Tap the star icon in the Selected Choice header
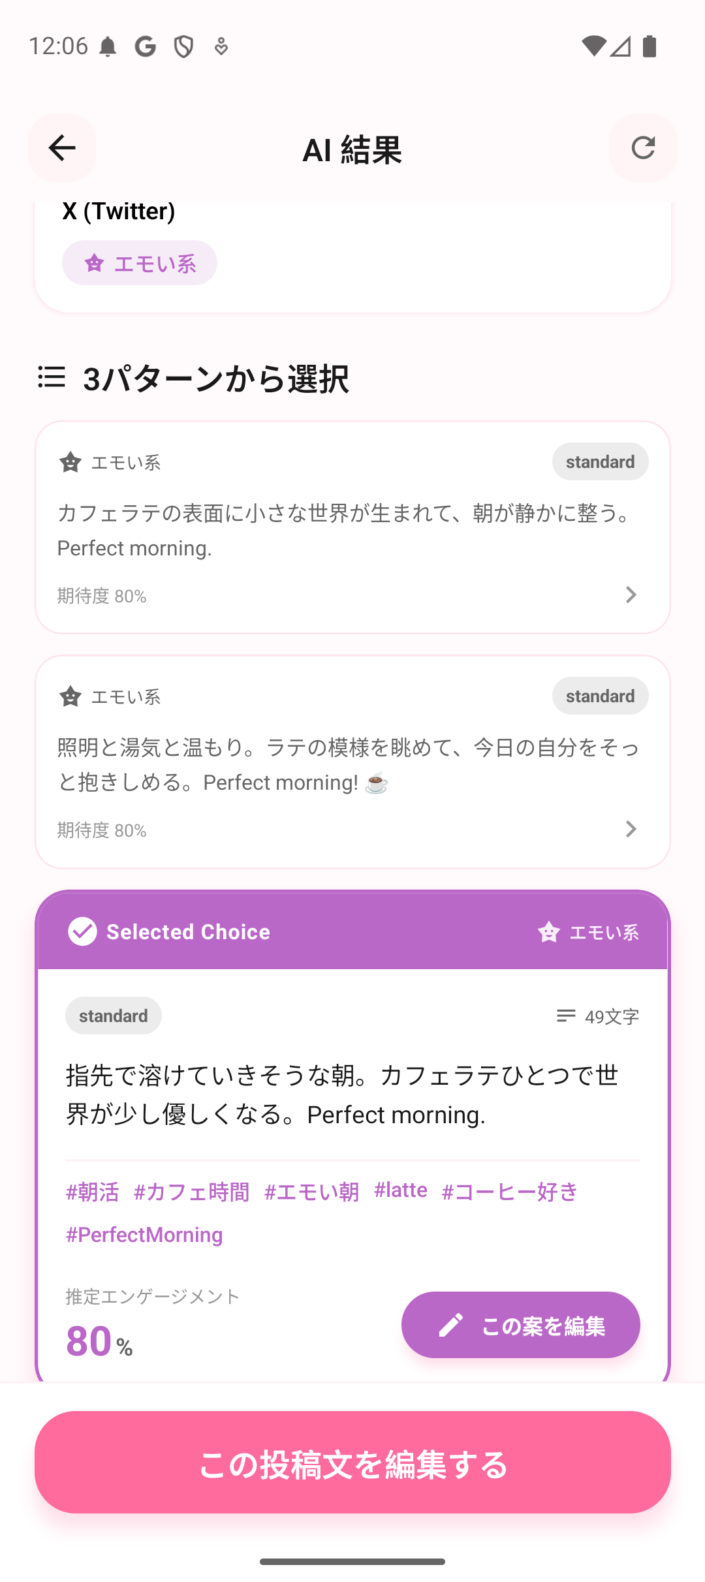This screenshot has width=705, height=1582. [x=549, y=933]
